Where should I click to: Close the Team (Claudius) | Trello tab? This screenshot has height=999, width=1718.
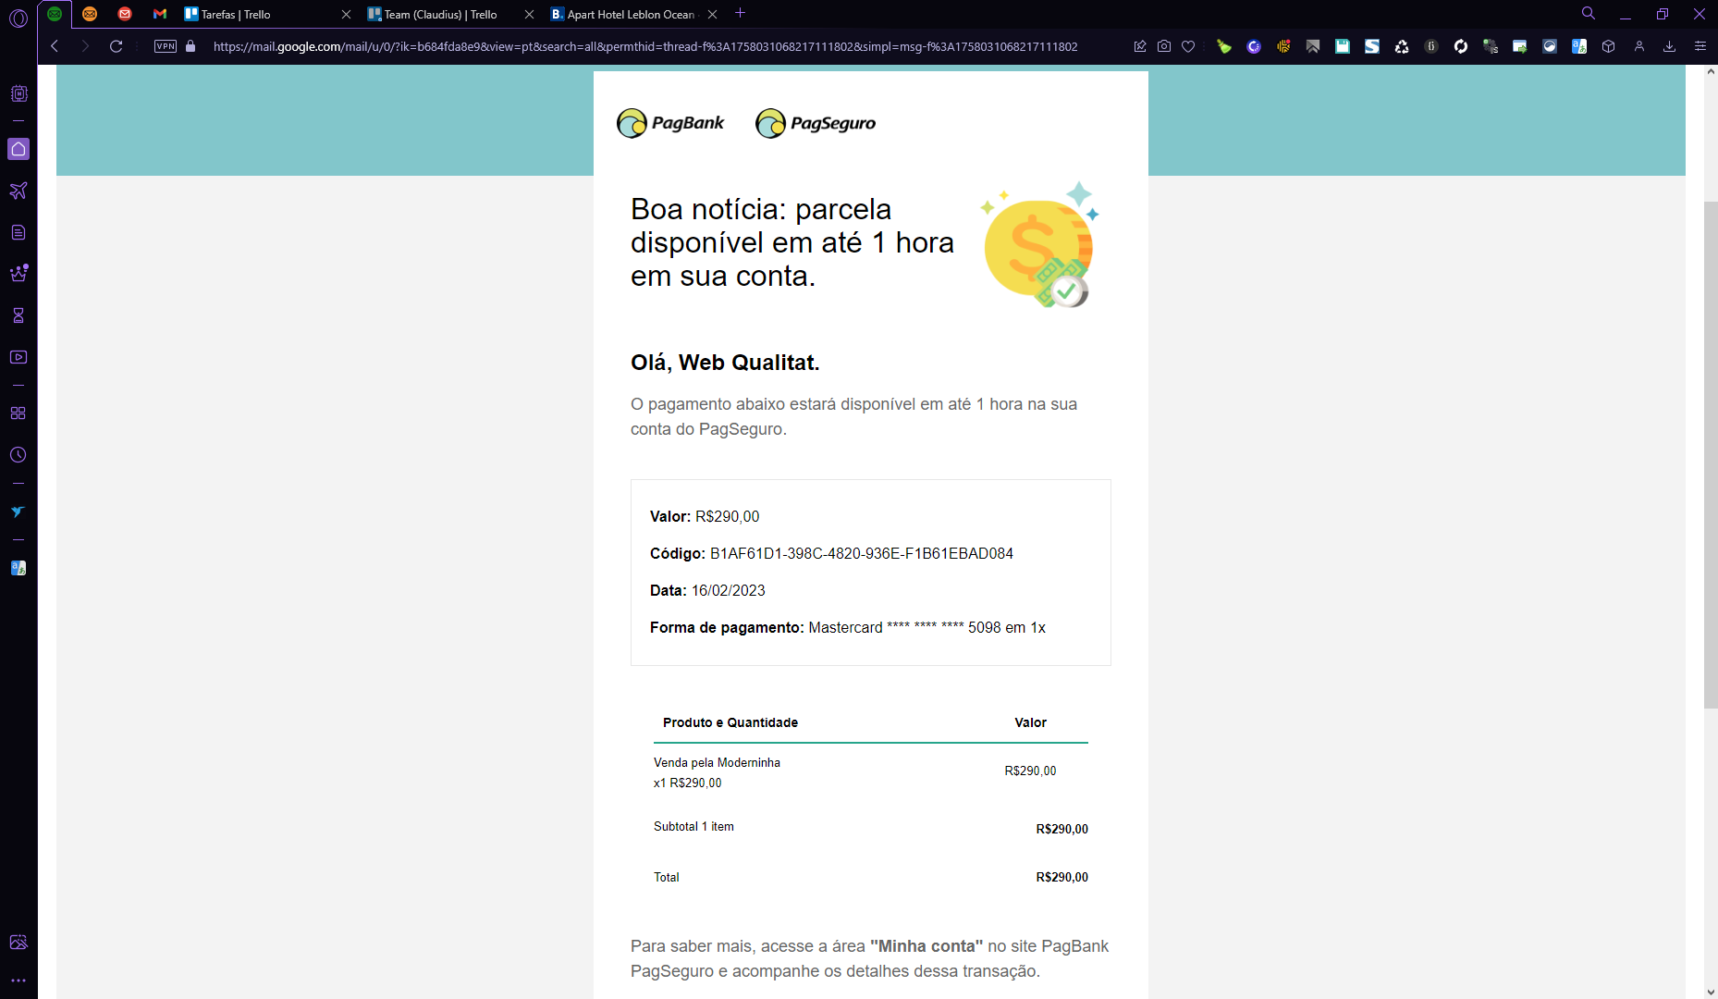530,14
